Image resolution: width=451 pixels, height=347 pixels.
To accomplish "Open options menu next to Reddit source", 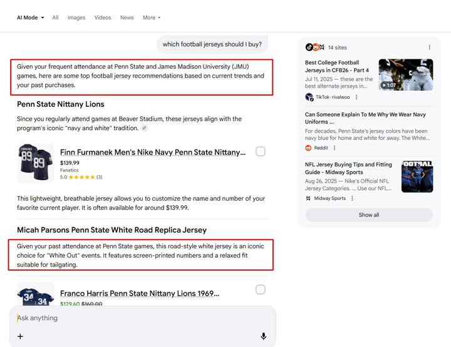I will 334,148.
